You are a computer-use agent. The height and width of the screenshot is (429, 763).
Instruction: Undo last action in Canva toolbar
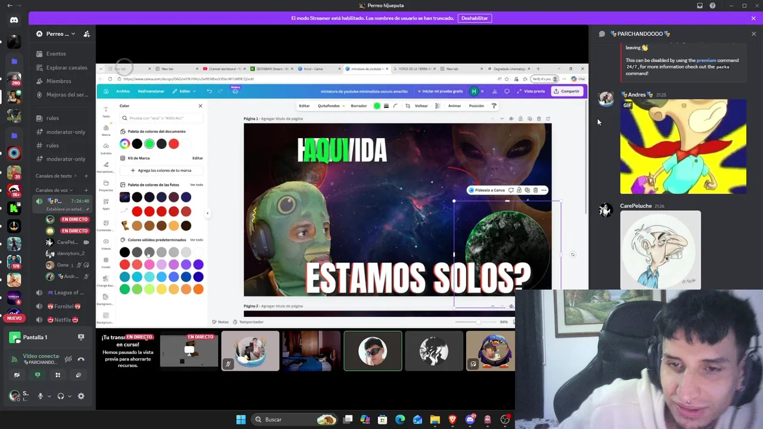tap(209, 91)
